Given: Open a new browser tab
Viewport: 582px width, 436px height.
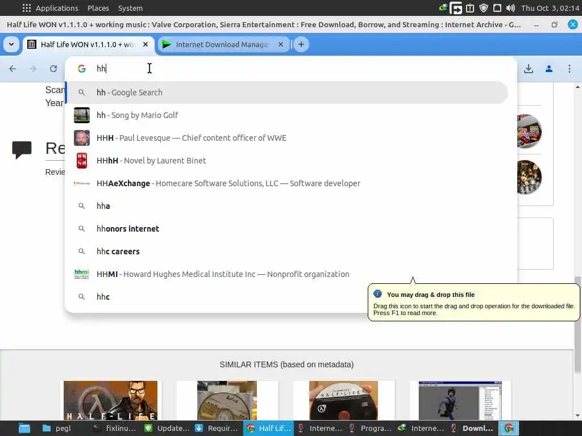Looking at the screenshot, I should 301,44.
